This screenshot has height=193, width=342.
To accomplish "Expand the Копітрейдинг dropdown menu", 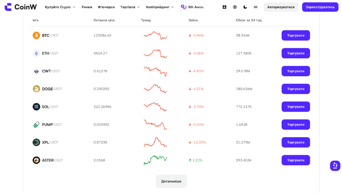I will point(160,7).
